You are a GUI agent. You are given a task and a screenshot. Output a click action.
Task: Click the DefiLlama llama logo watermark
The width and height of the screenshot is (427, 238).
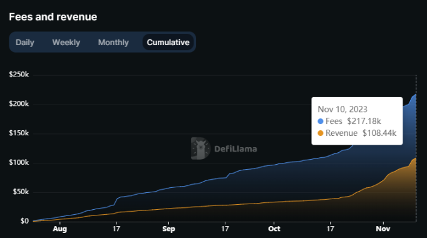pyautogui.click(x=200, y=148)
